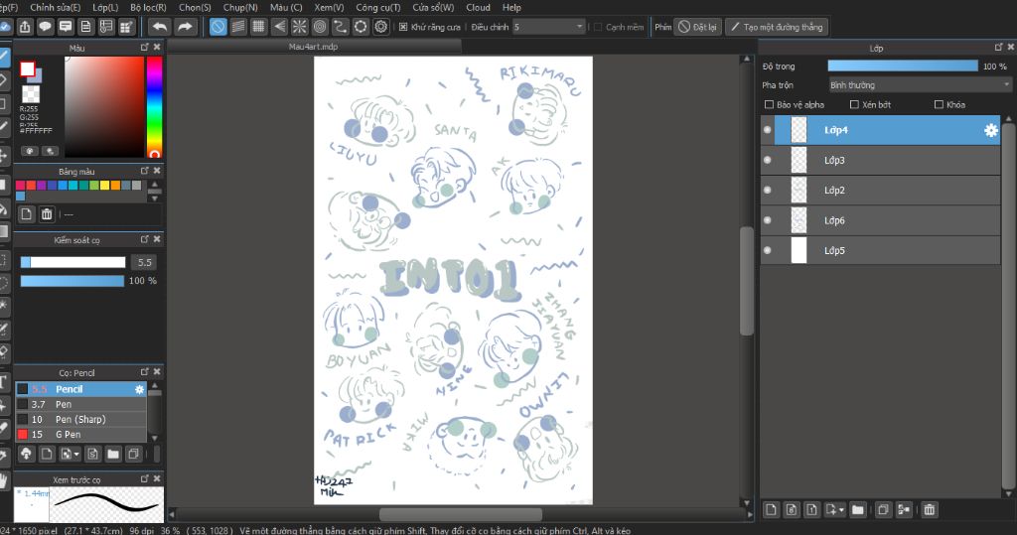Toggle visibility of layer Lớp4
Screen dimensions: 1017x535
768,130
